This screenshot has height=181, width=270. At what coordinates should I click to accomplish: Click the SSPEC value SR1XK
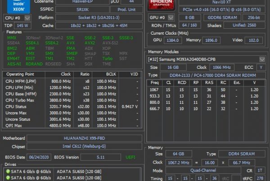click(x=82, y=9)
